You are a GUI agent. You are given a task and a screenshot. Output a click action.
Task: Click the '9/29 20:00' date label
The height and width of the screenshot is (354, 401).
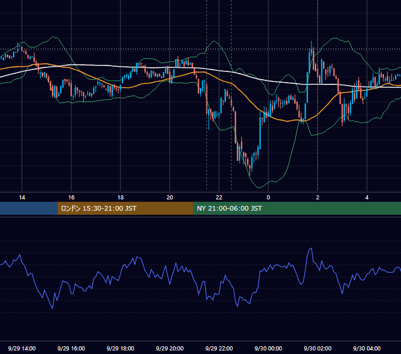[170, 348]
